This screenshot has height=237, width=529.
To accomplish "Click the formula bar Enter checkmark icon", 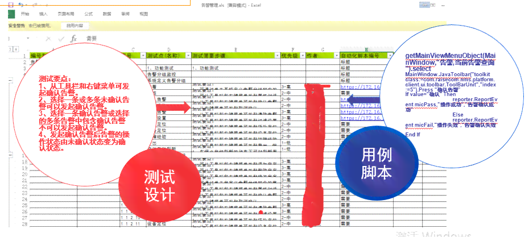I will coord(61,39).
